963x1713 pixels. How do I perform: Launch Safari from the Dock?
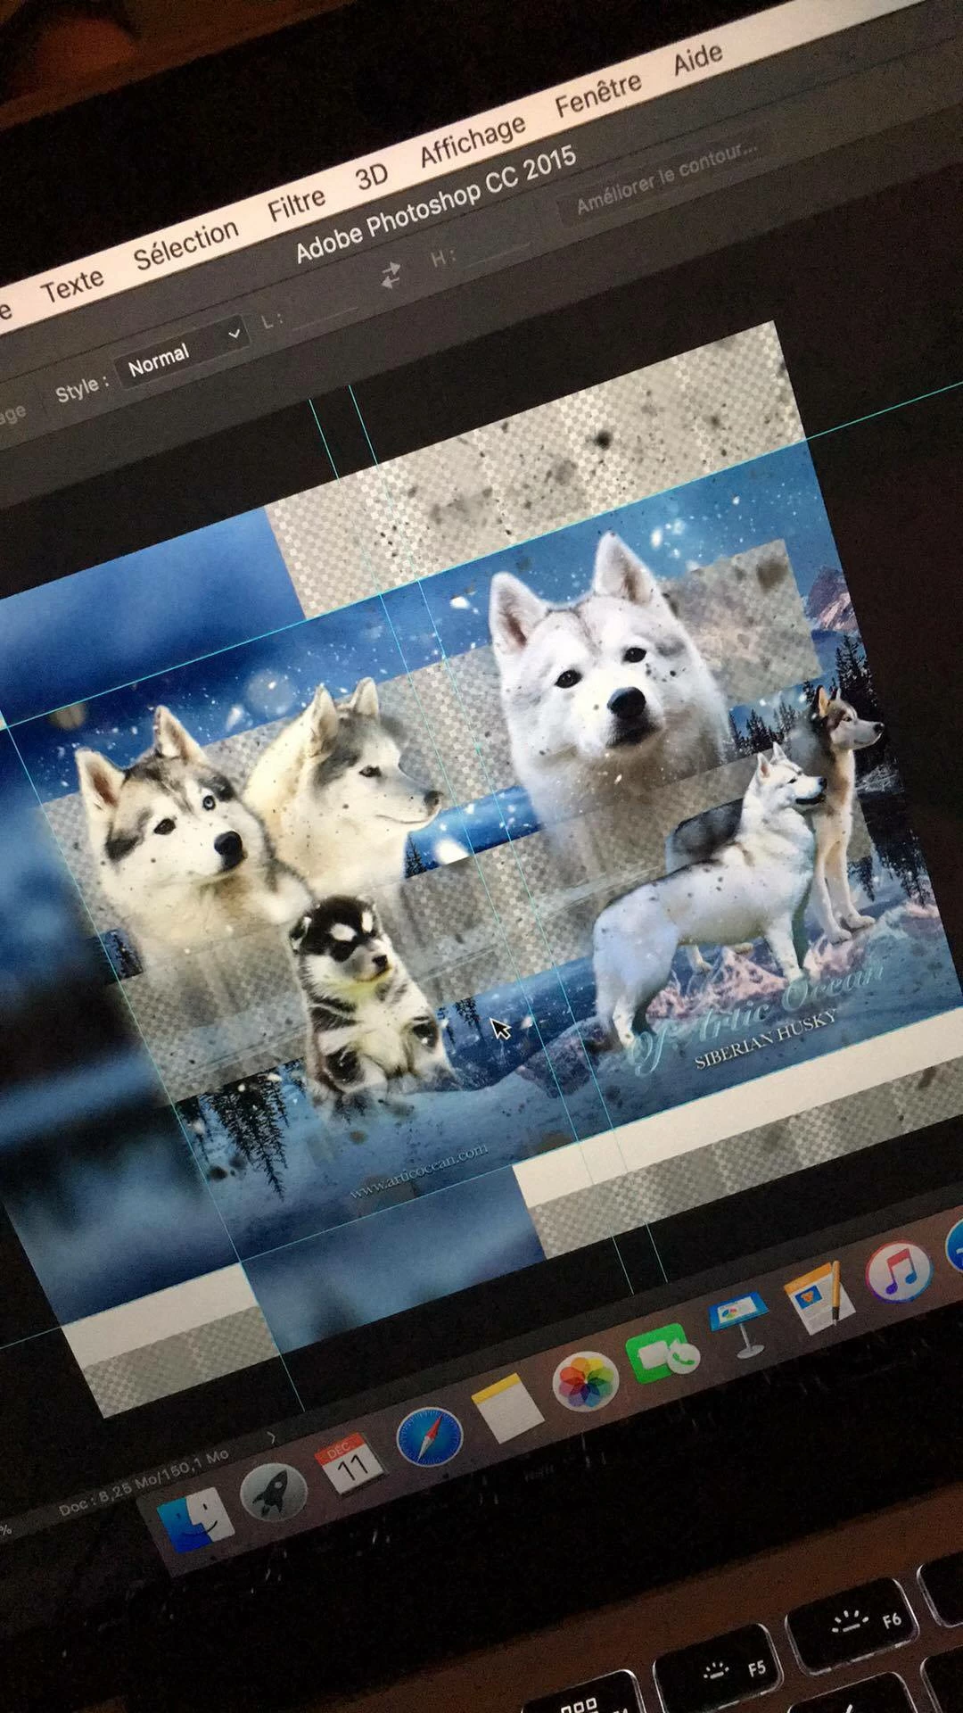coord(429,1436)
